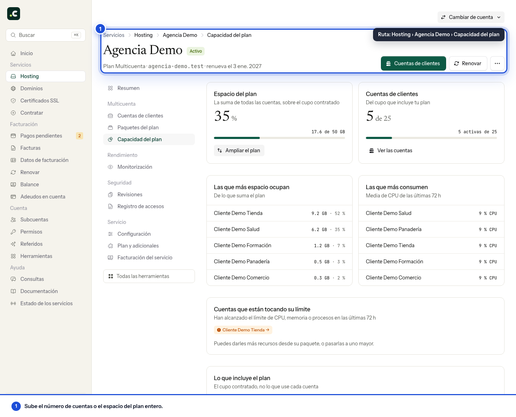Click the Dominios globe icon
This screenshot has width=516, height=417.
point(13,88)
